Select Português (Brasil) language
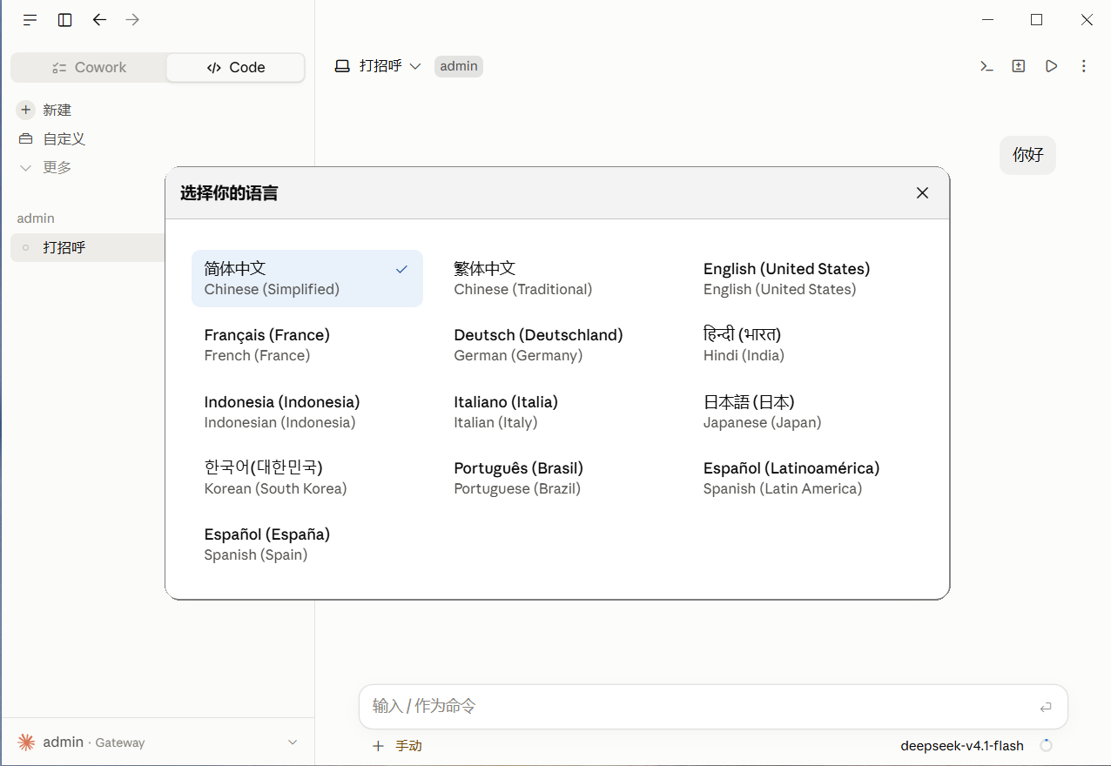The width and height of the screenshot is (1111, 766). click(557, 478)
